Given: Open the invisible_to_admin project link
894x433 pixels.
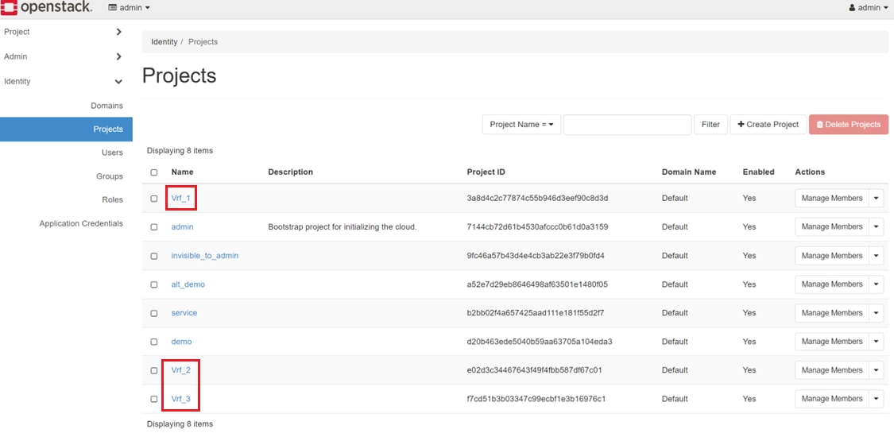Looking at the screenshot, I should tap(205, 256).
